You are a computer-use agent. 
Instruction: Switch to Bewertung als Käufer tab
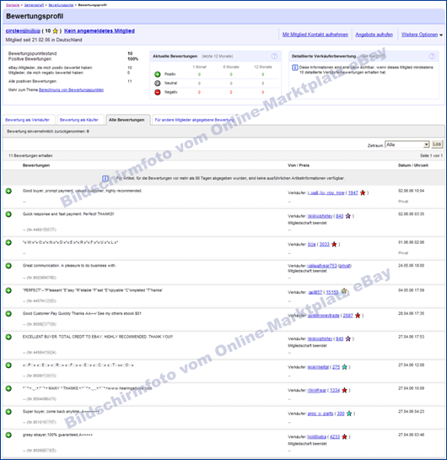point(78,120)
